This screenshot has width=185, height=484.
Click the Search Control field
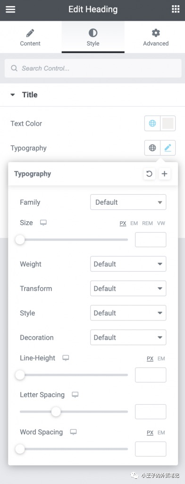click(93, 68)
